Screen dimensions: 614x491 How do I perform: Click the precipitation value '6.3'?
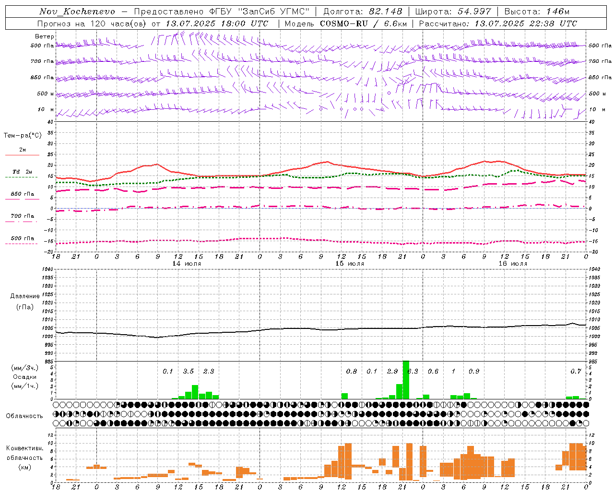[x=413, y=372]
